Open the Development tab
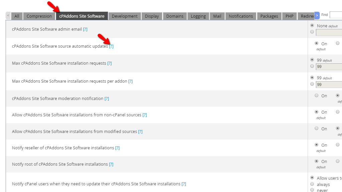342x192 pixels. click(125, 16)
